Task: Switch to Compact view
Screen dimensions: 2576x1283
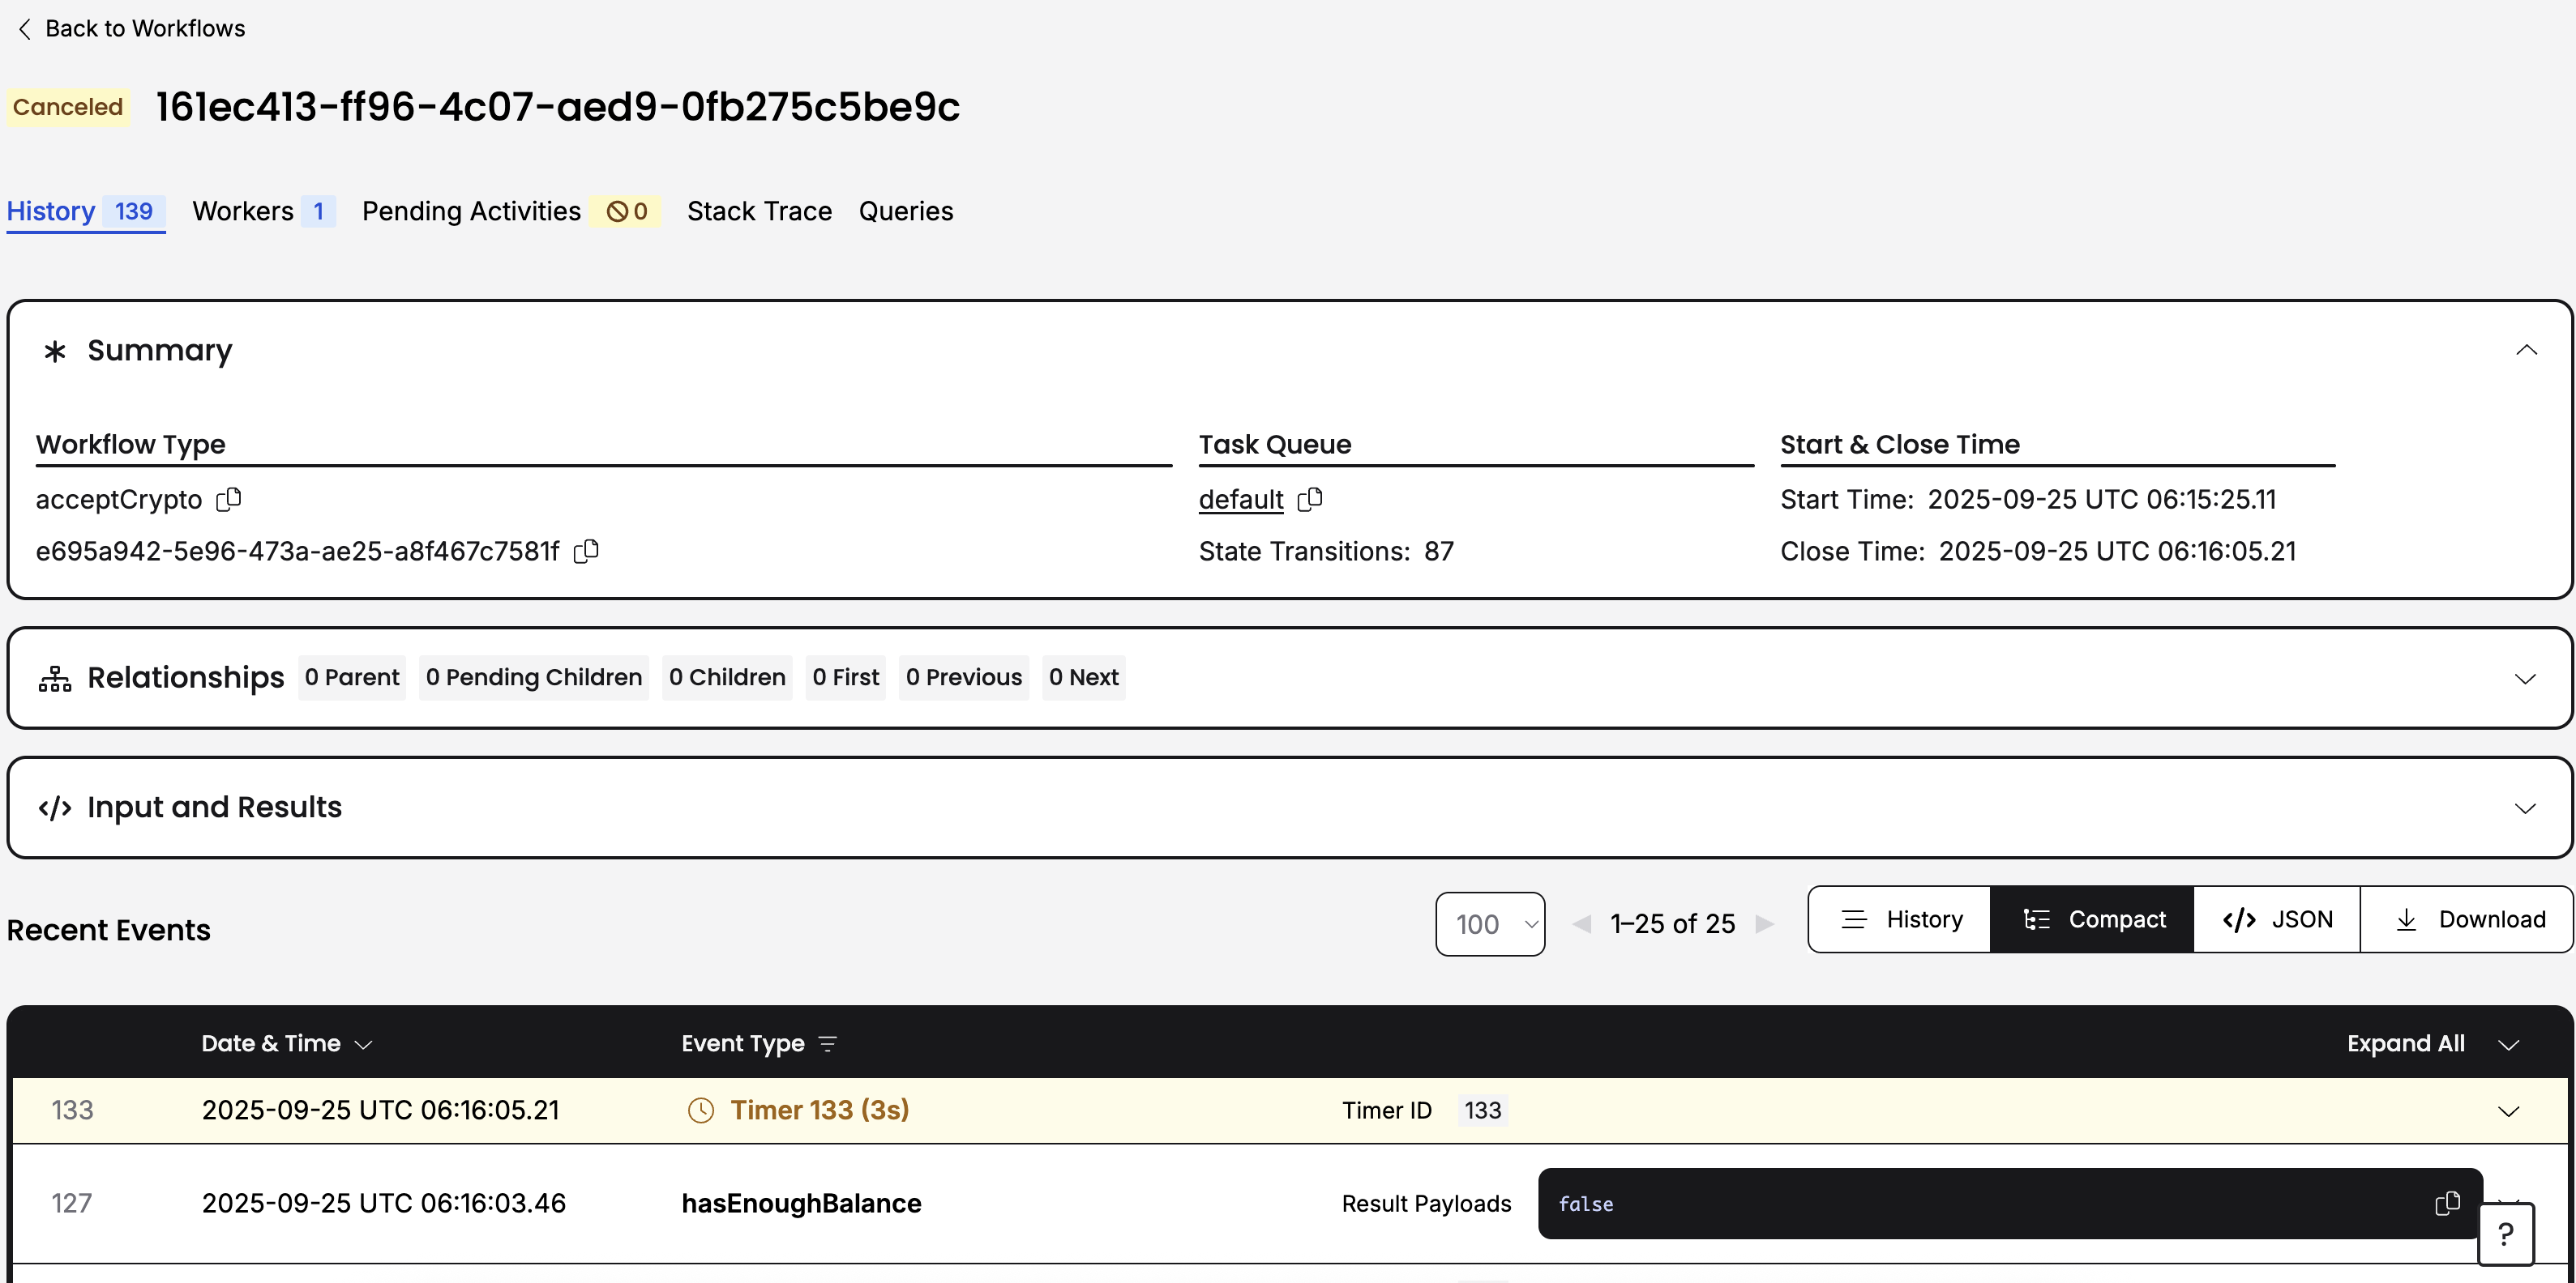Action: point(2093,919)
